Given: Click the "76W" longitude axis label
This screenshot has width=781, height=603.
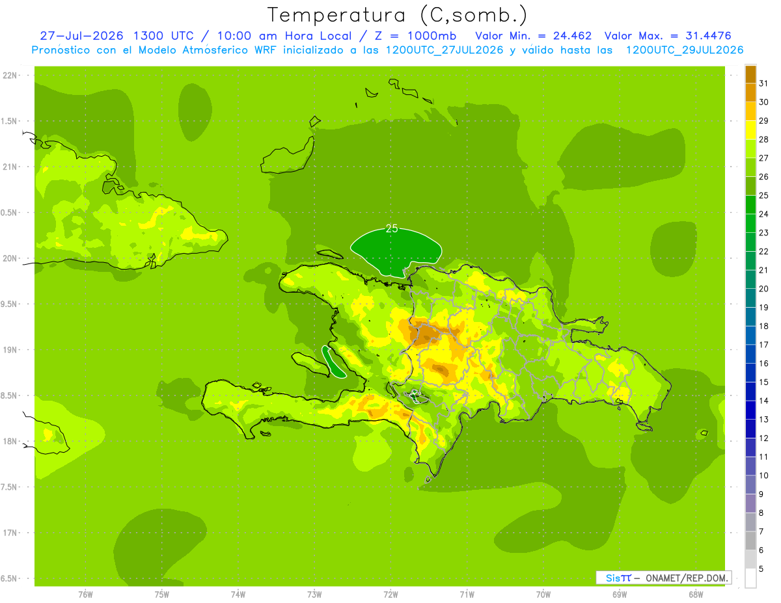Looking at the screenshot, I should [85, 593].
